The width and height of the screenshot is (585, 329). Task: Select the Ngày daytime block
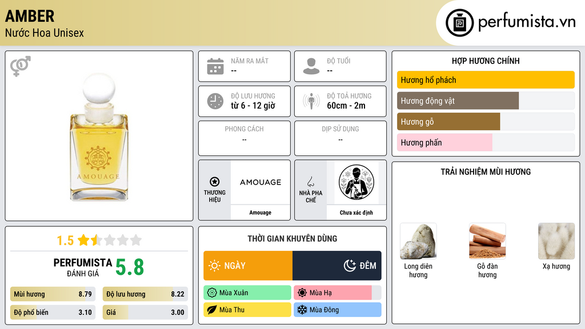coord(248,266)
